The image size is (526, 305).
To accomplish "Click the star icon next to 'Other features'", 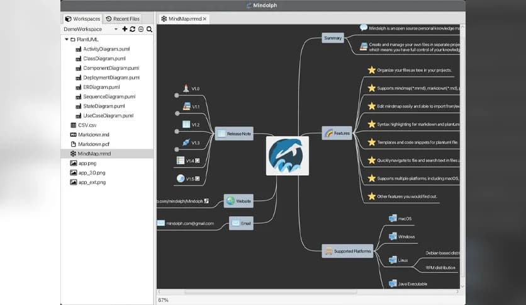I will click(x=371, y=197).
